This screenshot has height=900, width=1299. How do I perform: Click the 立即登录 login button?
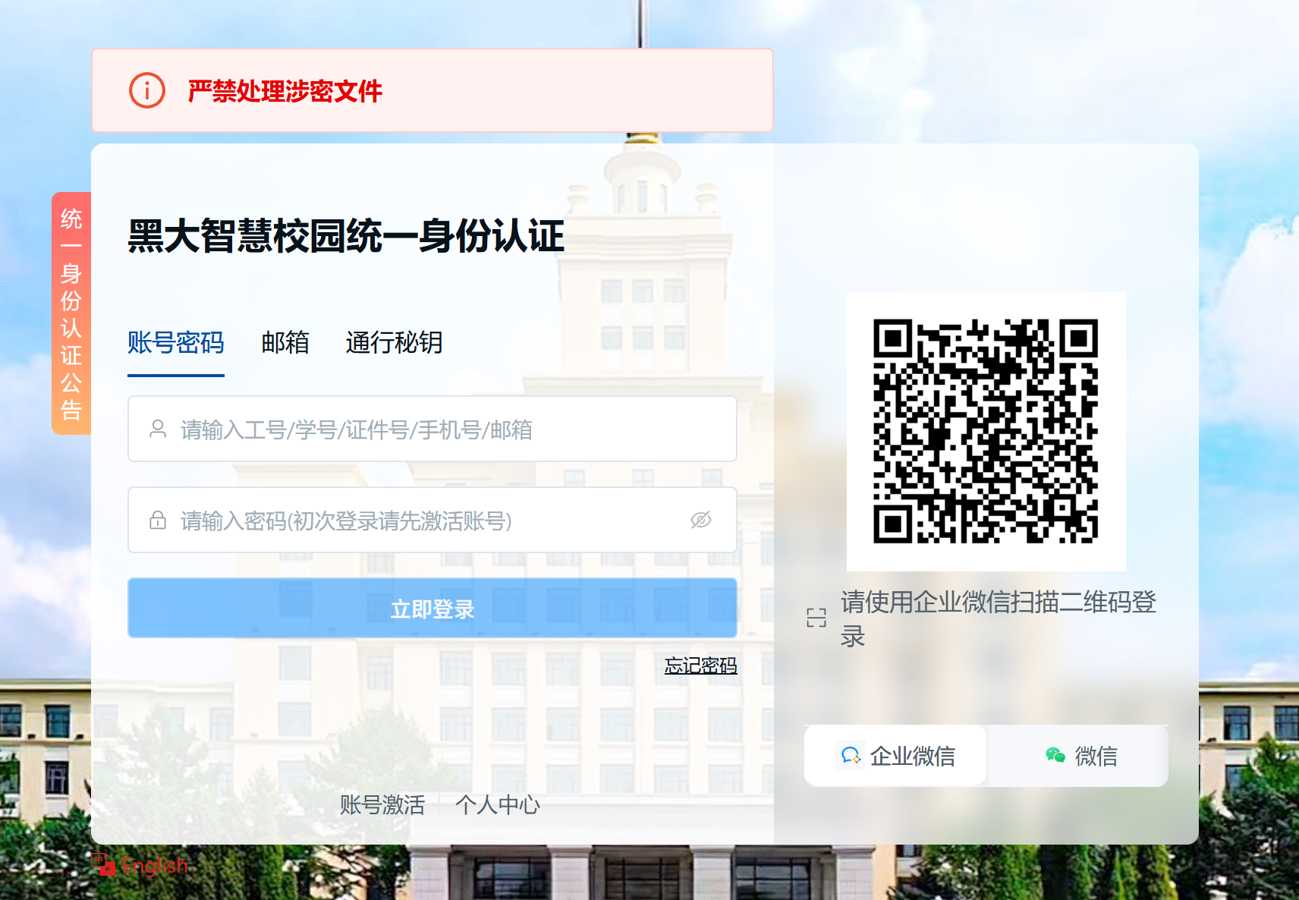pyautogui.click(x=432, y=608)
